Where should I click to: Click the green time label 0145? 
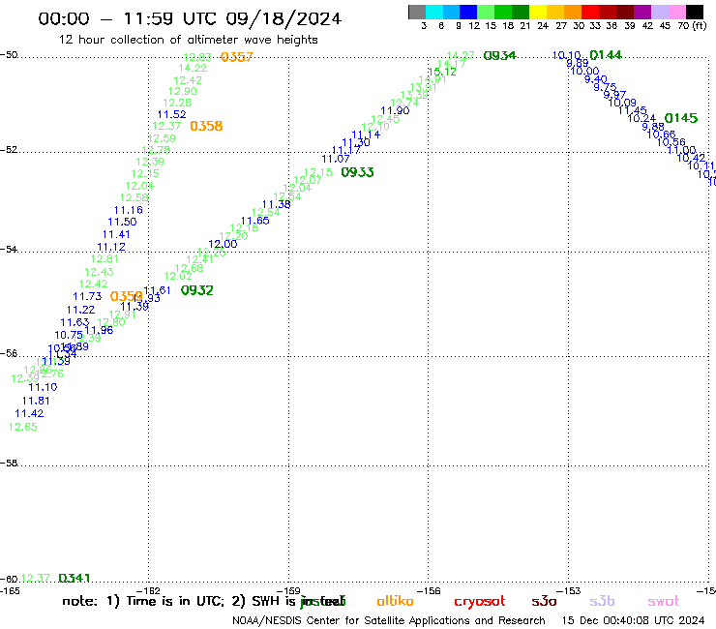click(681, 118)
